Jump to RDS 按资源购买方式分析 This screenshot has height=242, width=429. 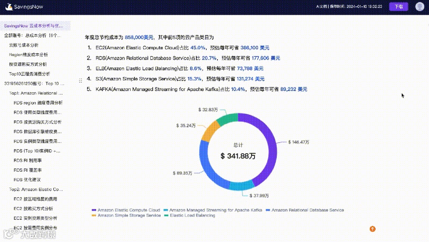pos(37,122)
